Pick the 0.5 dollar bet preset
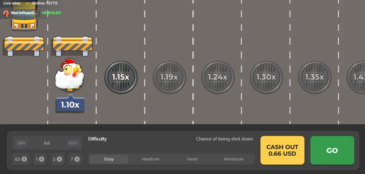 tap(21, 159)
